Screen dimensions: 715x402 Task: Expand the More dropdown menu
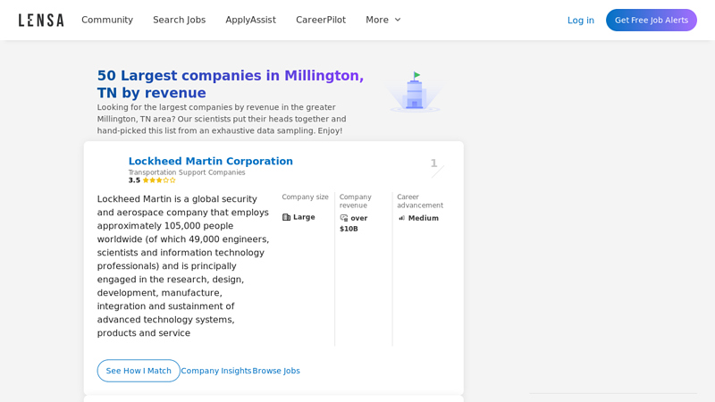[x=383, y=20]
